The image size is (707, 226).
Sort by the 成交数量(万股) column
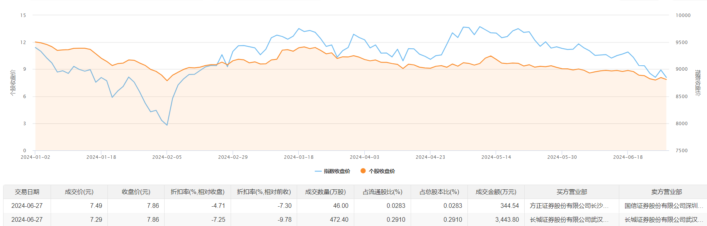tap(325, 192)
